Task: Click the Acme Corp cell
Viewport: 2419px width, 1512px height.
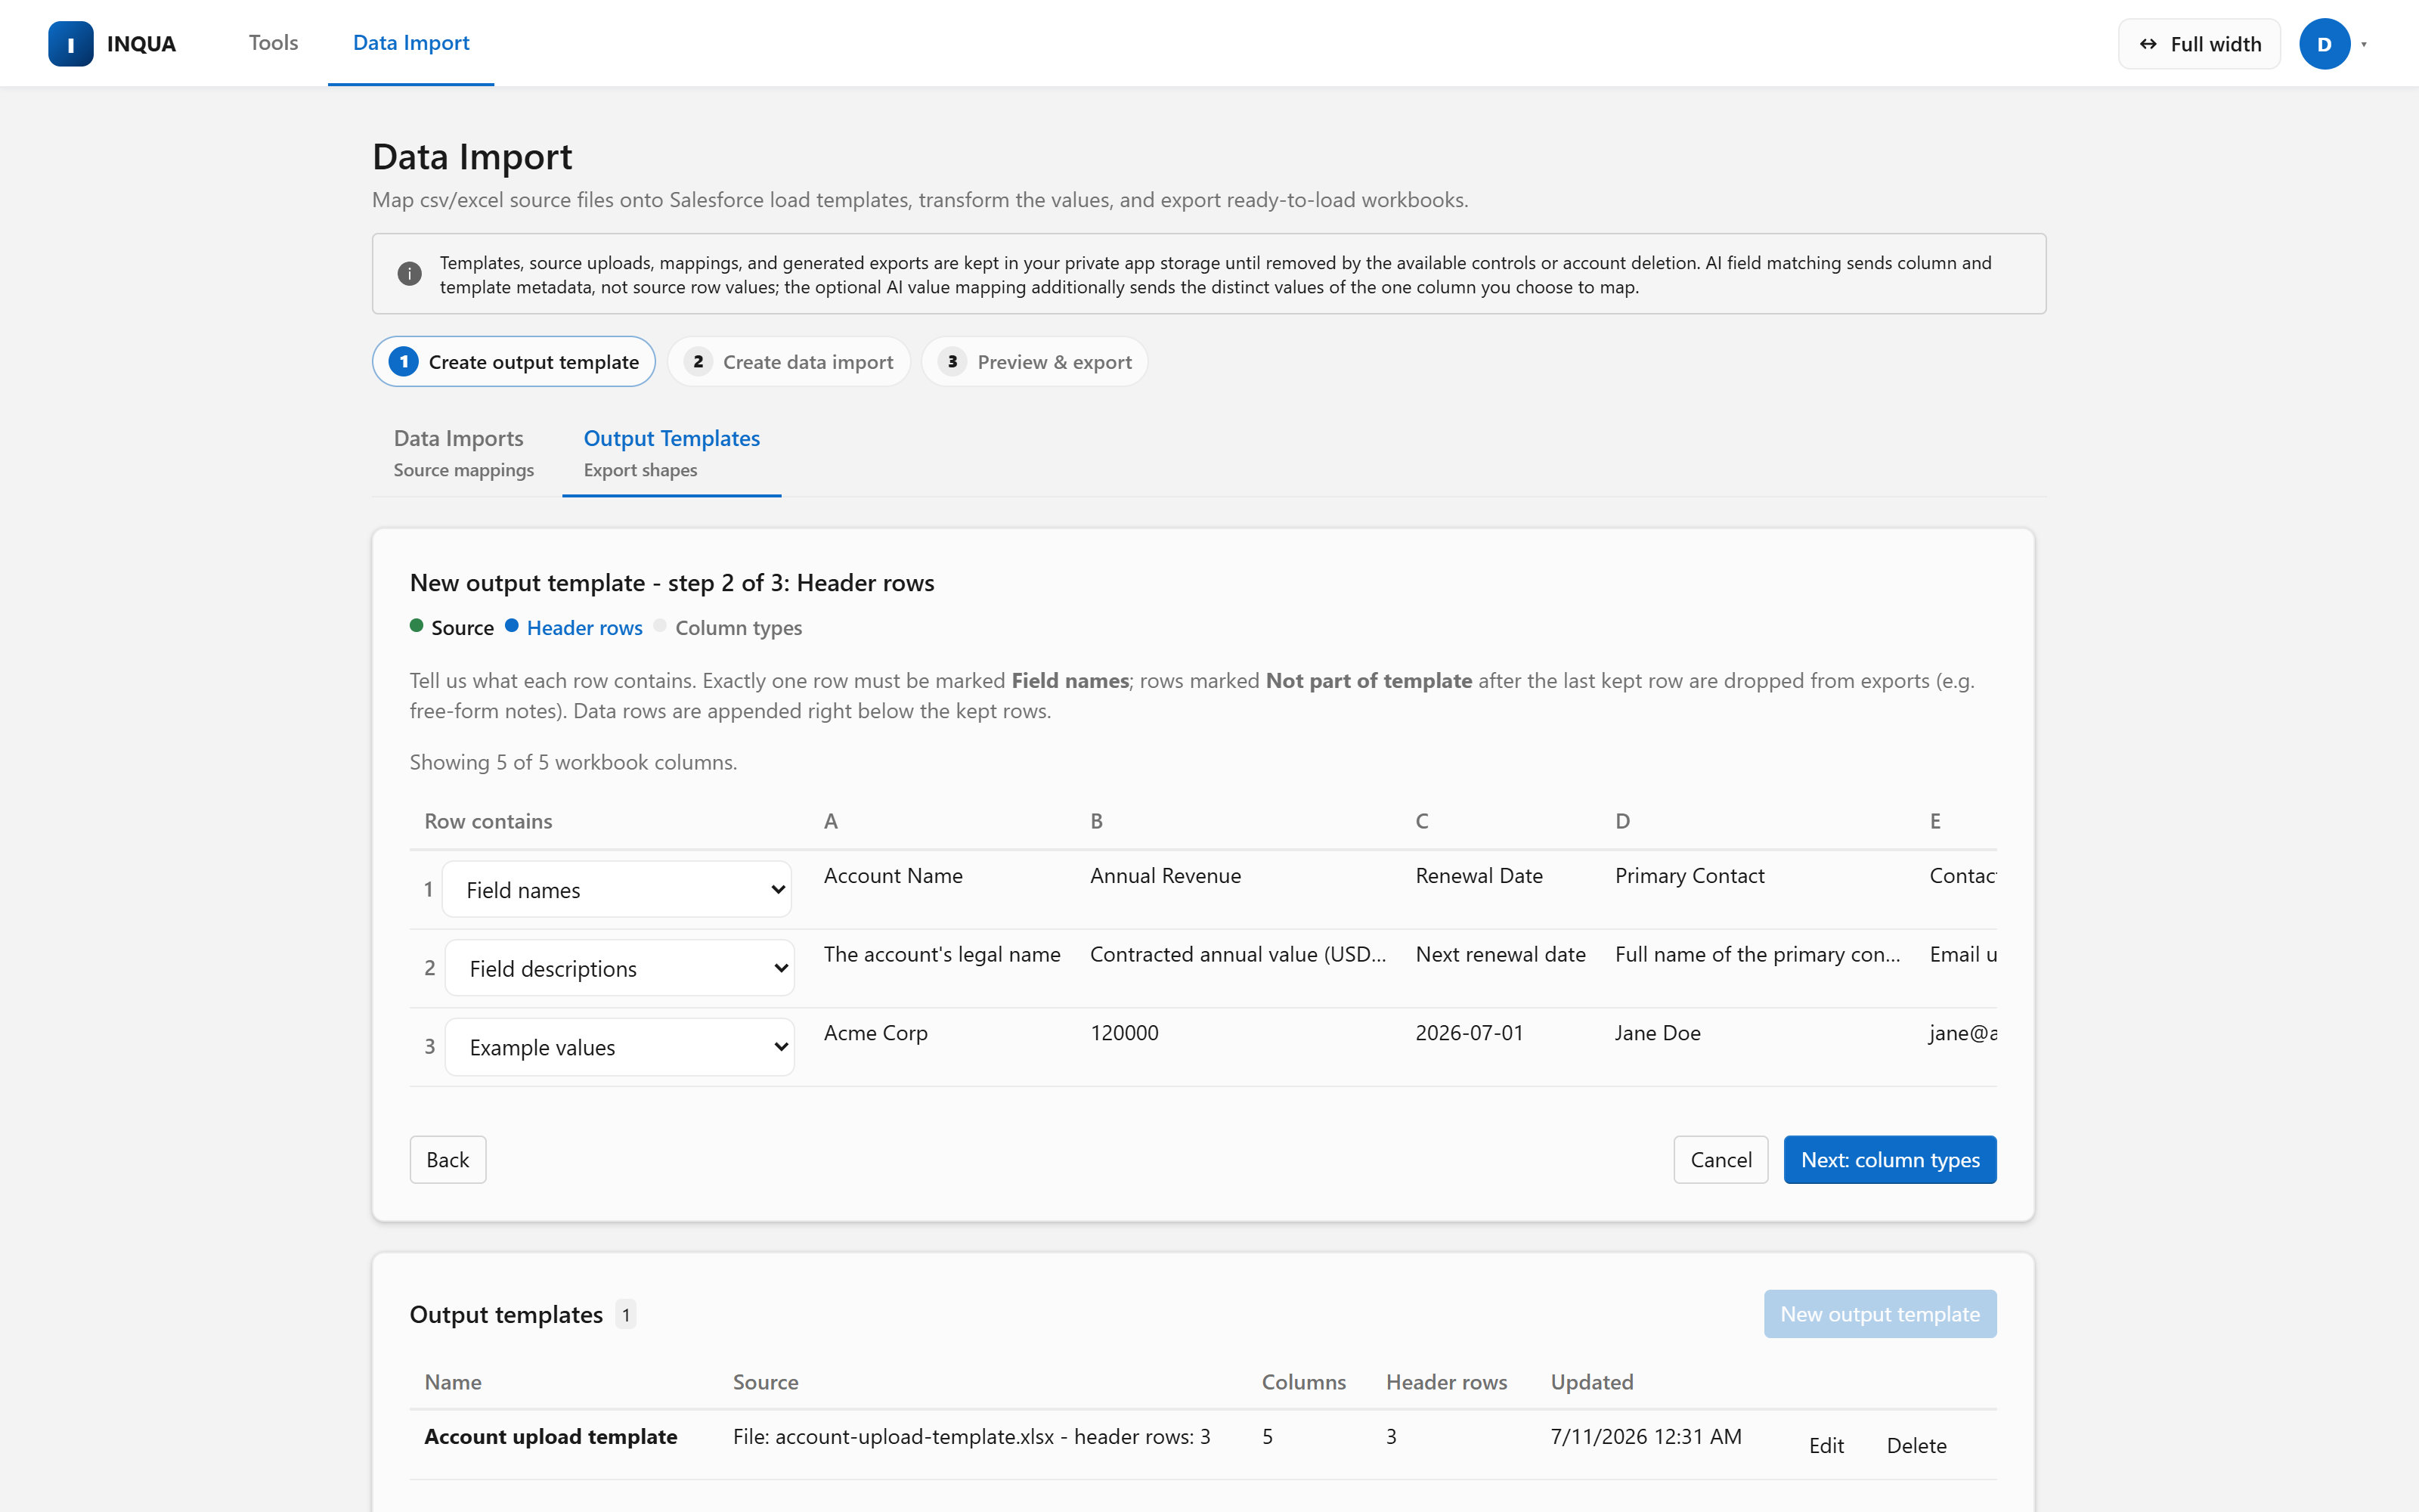Action: (x=875, y=1033)
